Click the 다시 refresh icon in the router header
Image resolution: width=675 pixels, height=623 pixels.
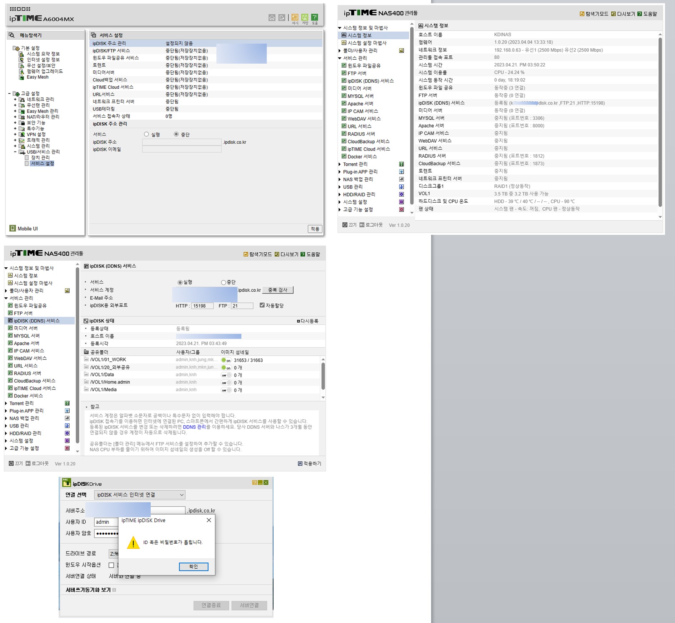tap(295, 18)
